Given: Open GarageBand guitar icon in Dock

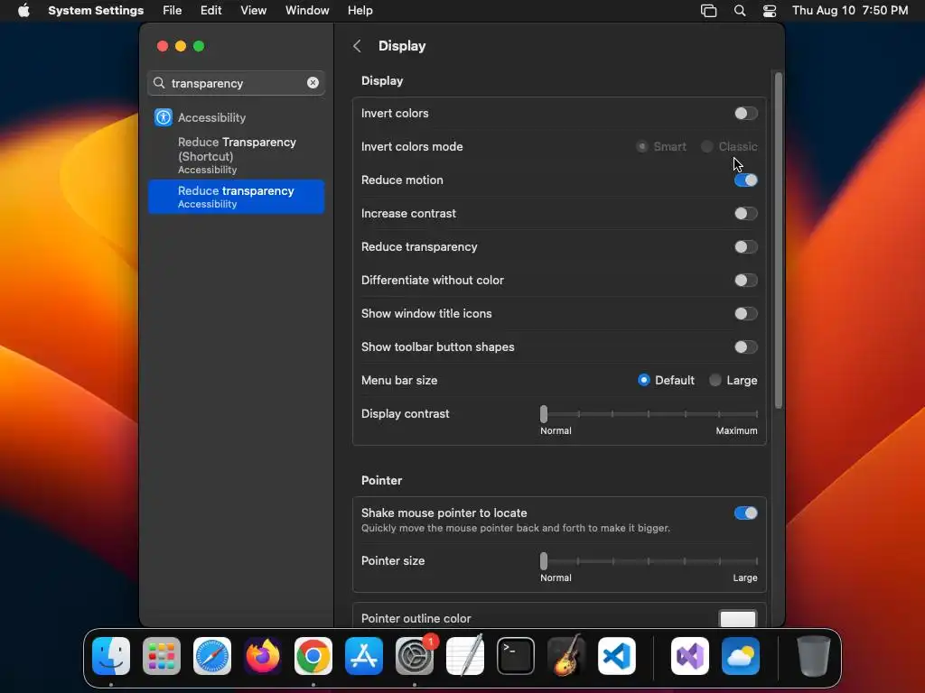Looking at the screenshot, I should pos(566,656).
